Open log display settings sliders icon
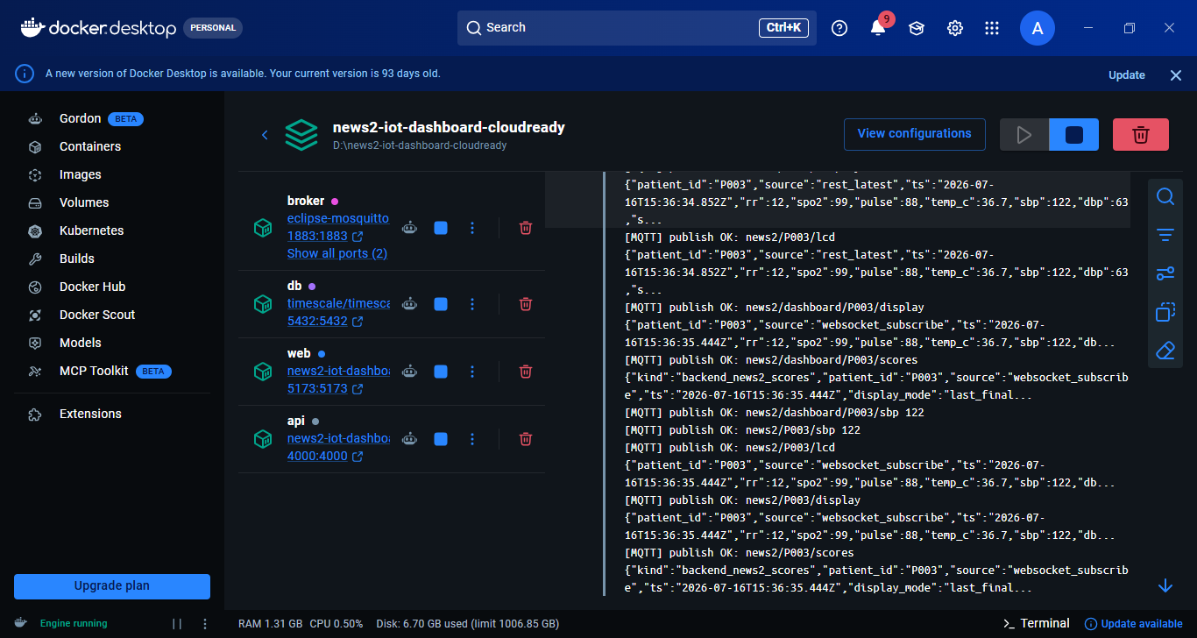 (1165, 273)
